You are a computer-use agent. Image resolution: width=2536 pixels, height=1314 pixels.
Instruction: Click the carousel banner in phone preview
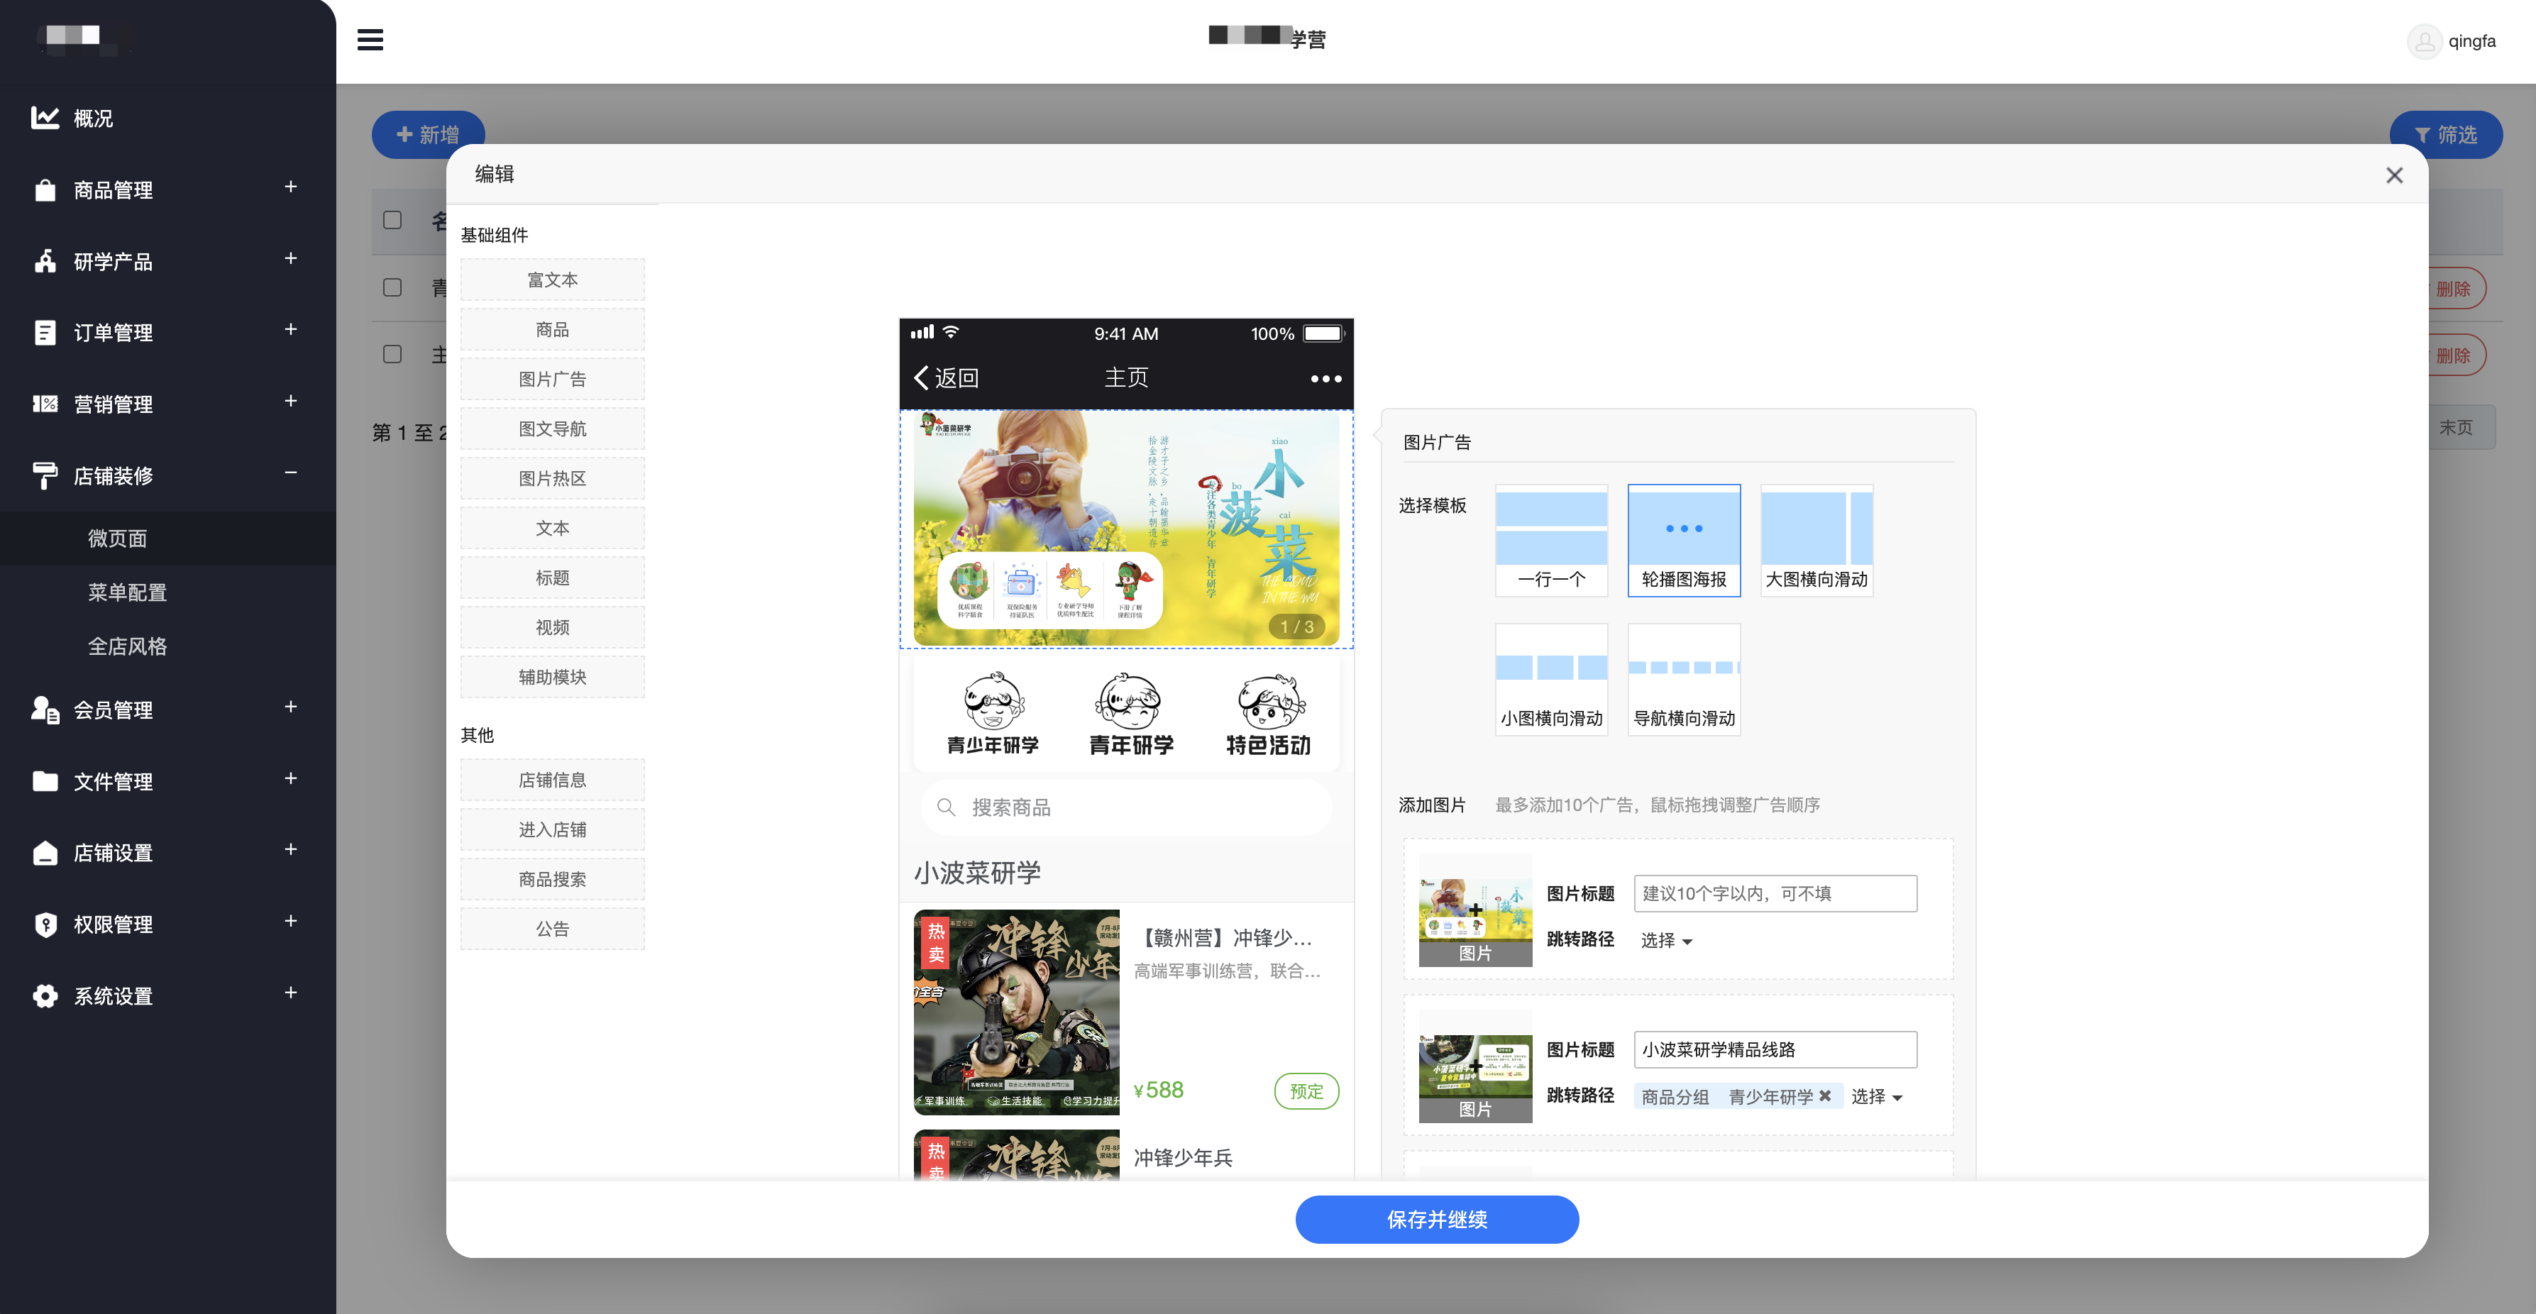pos(1126,529)
